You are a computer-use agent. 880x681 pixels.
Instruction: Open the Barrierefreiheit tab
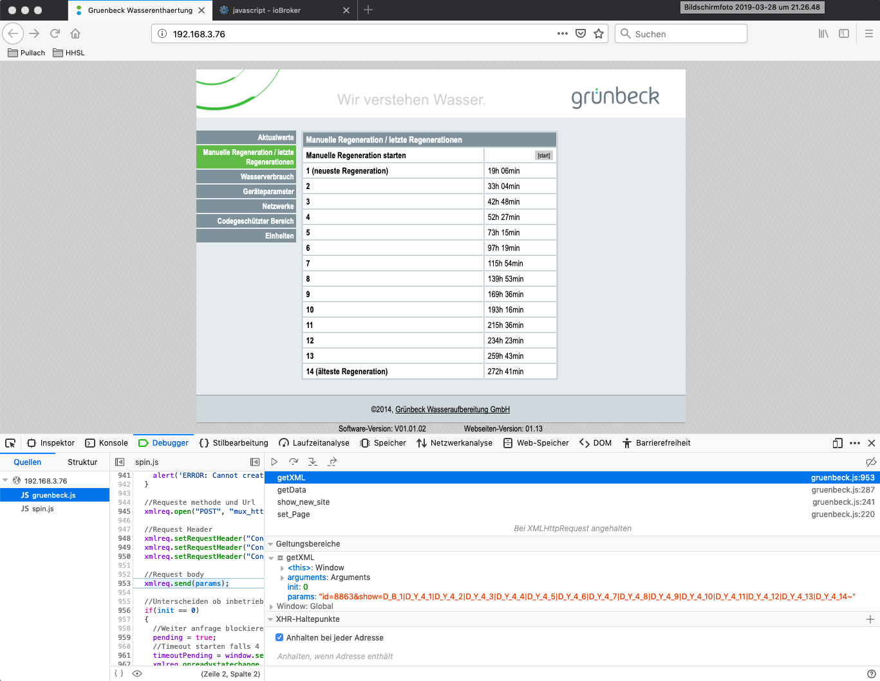656,443
